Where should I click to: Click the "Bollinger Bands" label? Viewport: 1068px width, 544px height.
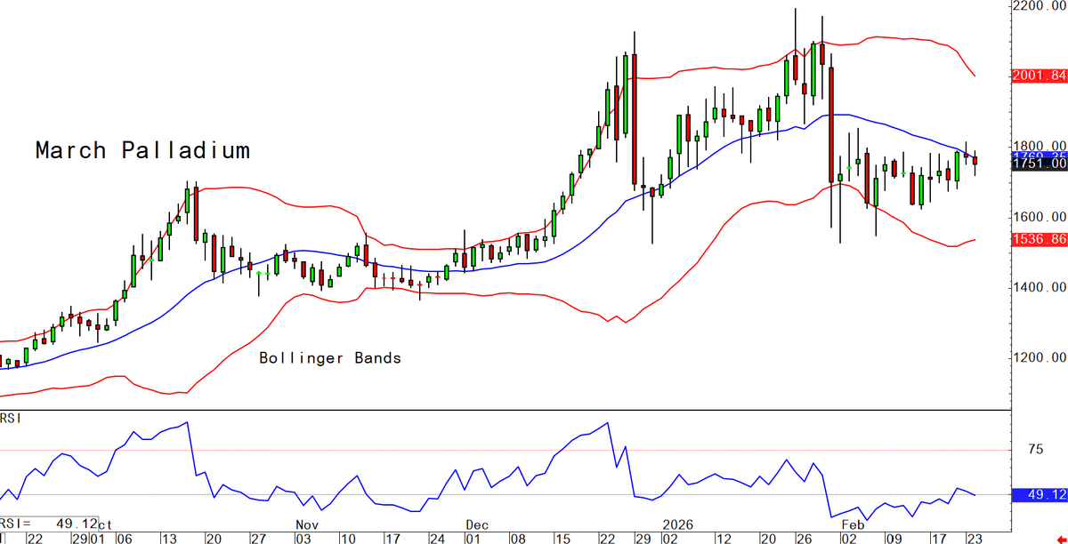pyautogui.click(x=330, y=358)
